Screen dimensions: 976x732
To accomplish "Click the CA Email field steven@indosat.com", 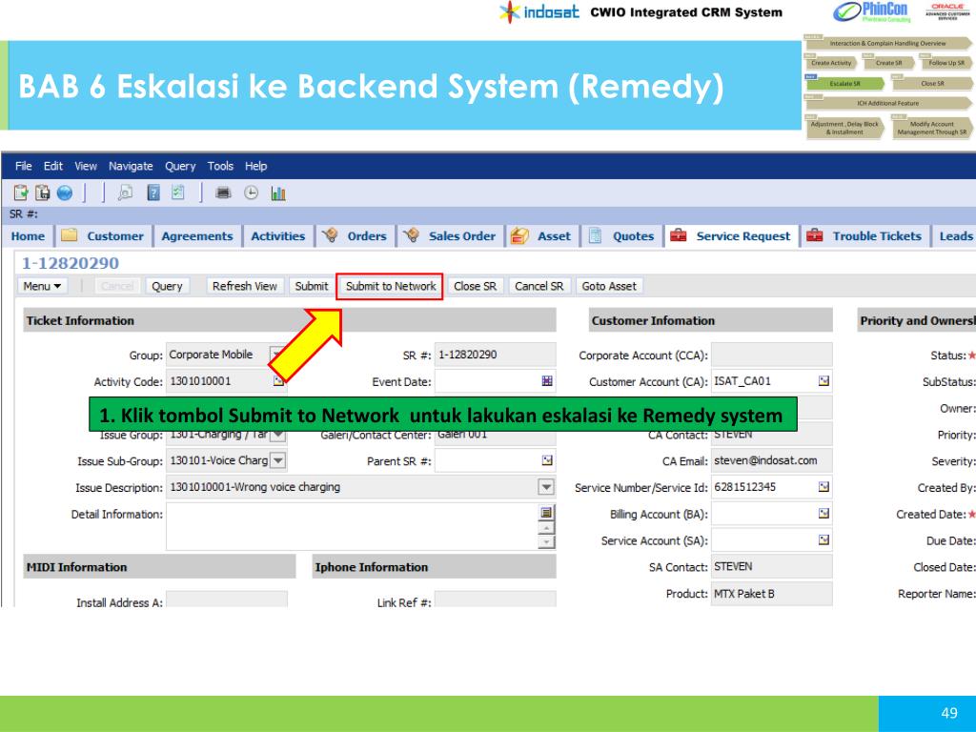I will tap(771, 460).
